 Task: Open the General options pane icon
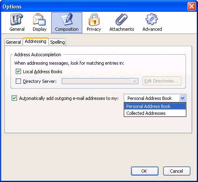17,19
